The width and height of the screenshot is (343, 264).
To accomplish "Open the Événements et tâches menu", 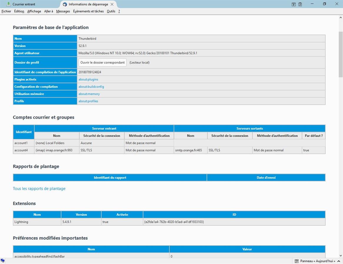I will point(88,11).
